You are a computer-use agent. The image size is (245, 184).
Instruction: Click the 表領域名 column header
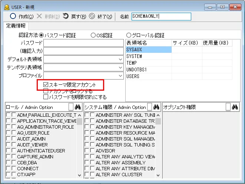click(149, 43)
